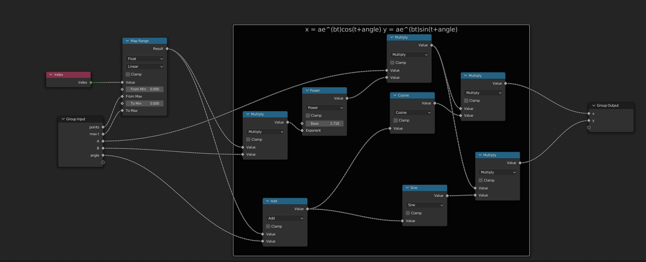646x262 pixels.
Task: Click the Sine node's Value input socket
Action: (402, 221)
